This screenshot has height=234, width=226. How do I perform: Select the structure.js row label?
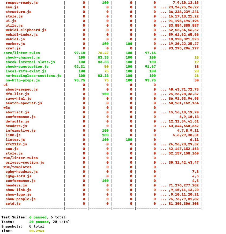[x=18, y=12]
